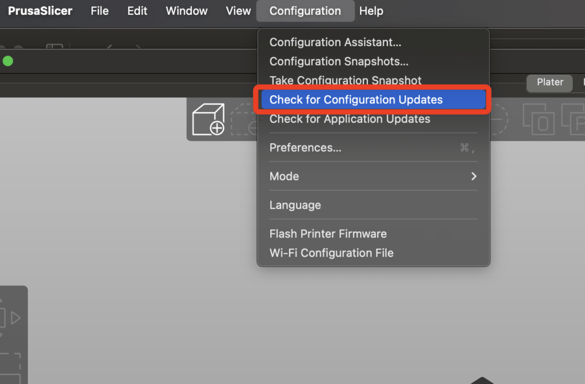This screenshot has width=585, height=384.
Task: Click the Paste icon at toolbar's right edge
Action: (574, 119)
